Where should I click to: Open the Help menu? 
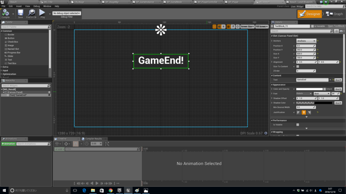[x=57, y=6]
